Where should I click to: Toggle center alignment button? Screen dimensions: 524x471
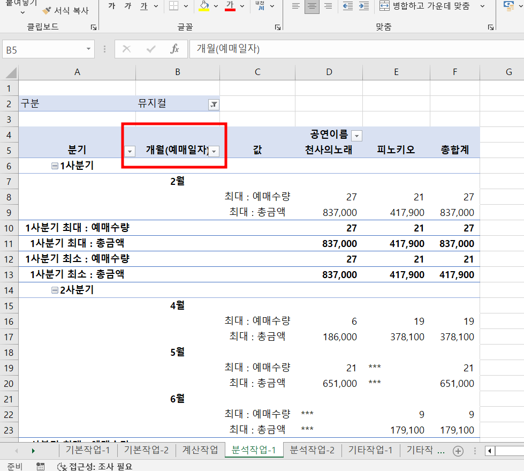(x=312, y=6)
